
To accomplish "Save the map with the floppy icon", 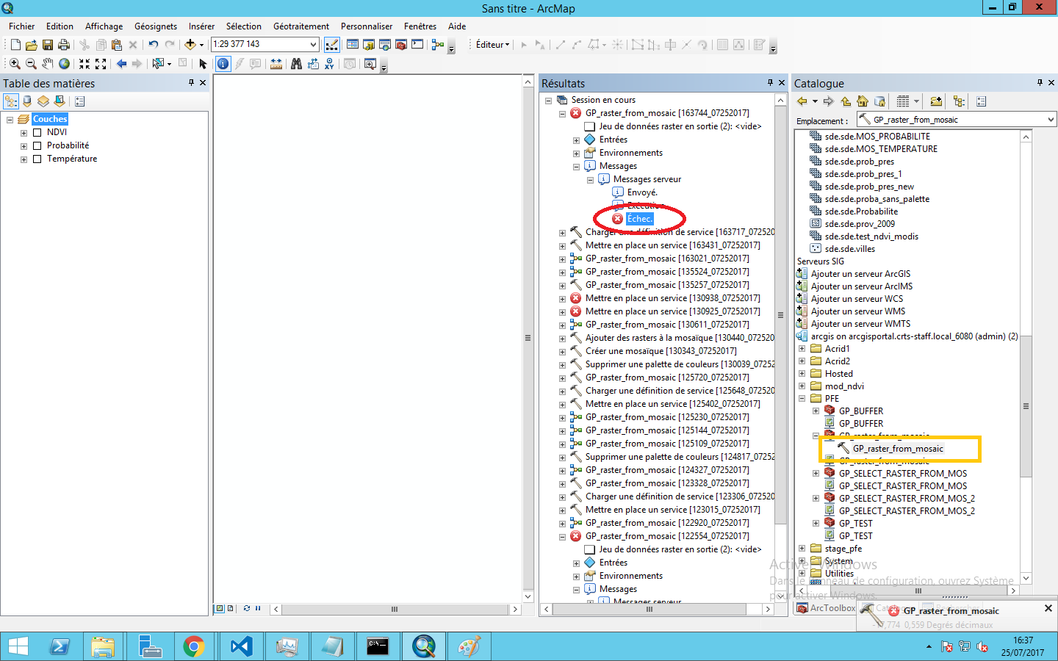I will (x=48, y=45).
